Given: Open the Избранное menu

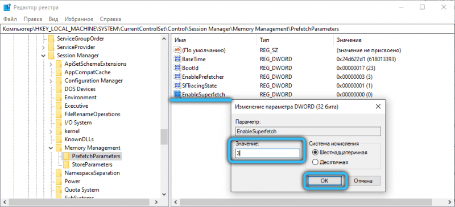Looking at the screenshot, I should (79, 19).
